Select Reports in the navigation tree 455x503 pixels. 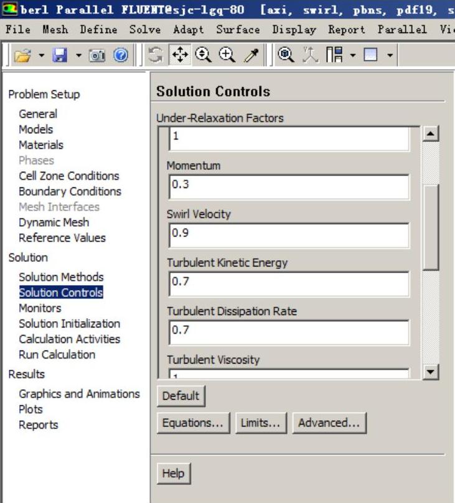[39, 425]
